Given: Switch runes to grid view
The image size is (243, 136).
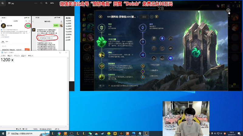Looking at the screenshot, I should [x=103, y=86].
